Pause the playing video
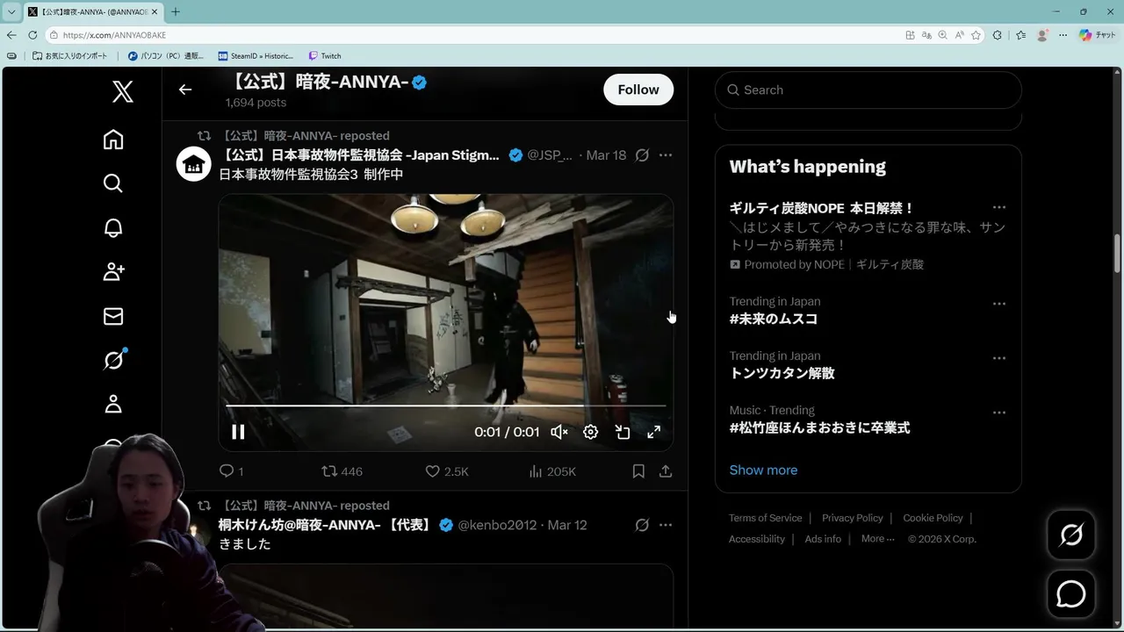The width and height of the screenshot is (1124, 632). pos(238,432)
